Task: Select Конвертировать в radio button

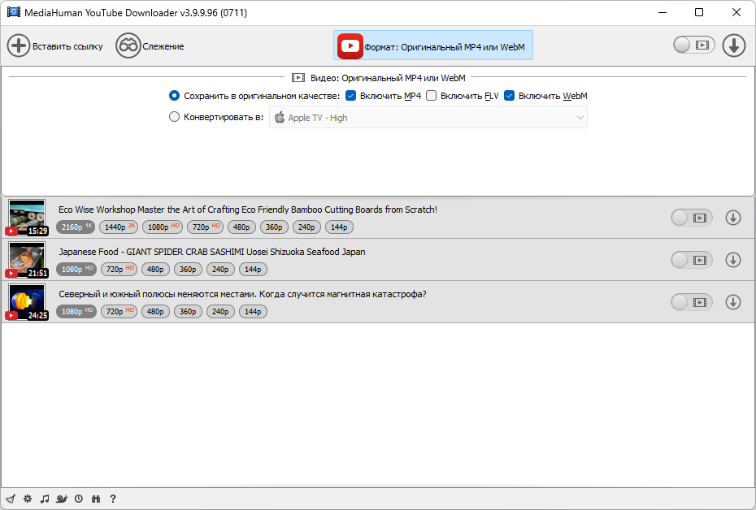Action: (x=174, y=117)
